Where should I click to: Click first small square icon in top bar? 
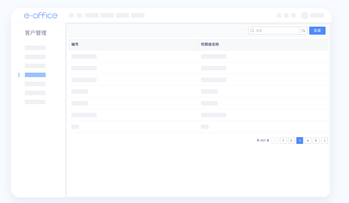pyautogui.click(x=71, y=15)
